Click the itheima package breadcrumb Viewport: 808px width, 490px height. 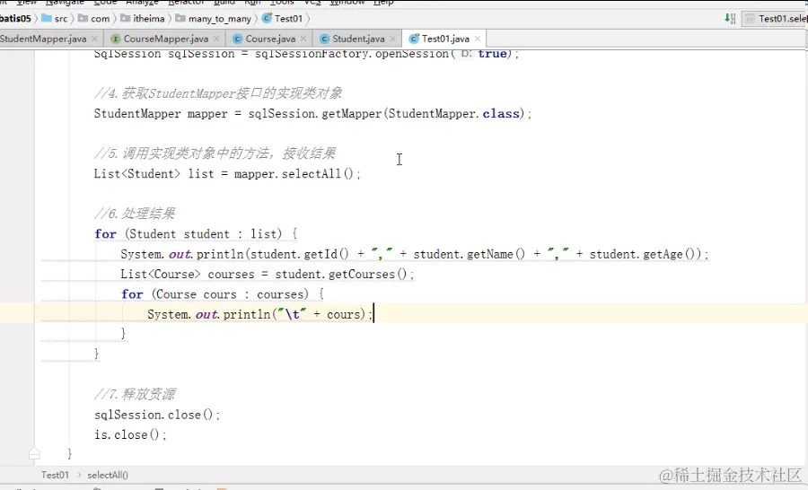(142, 19)
